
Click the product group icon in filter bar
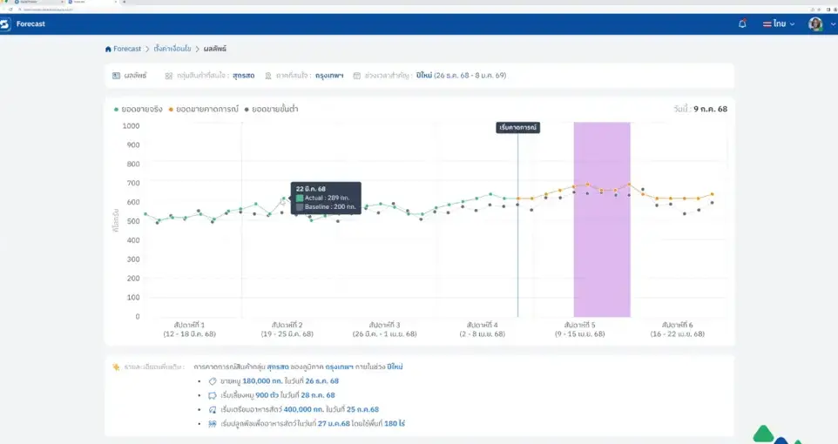click(x=168, y=76)
